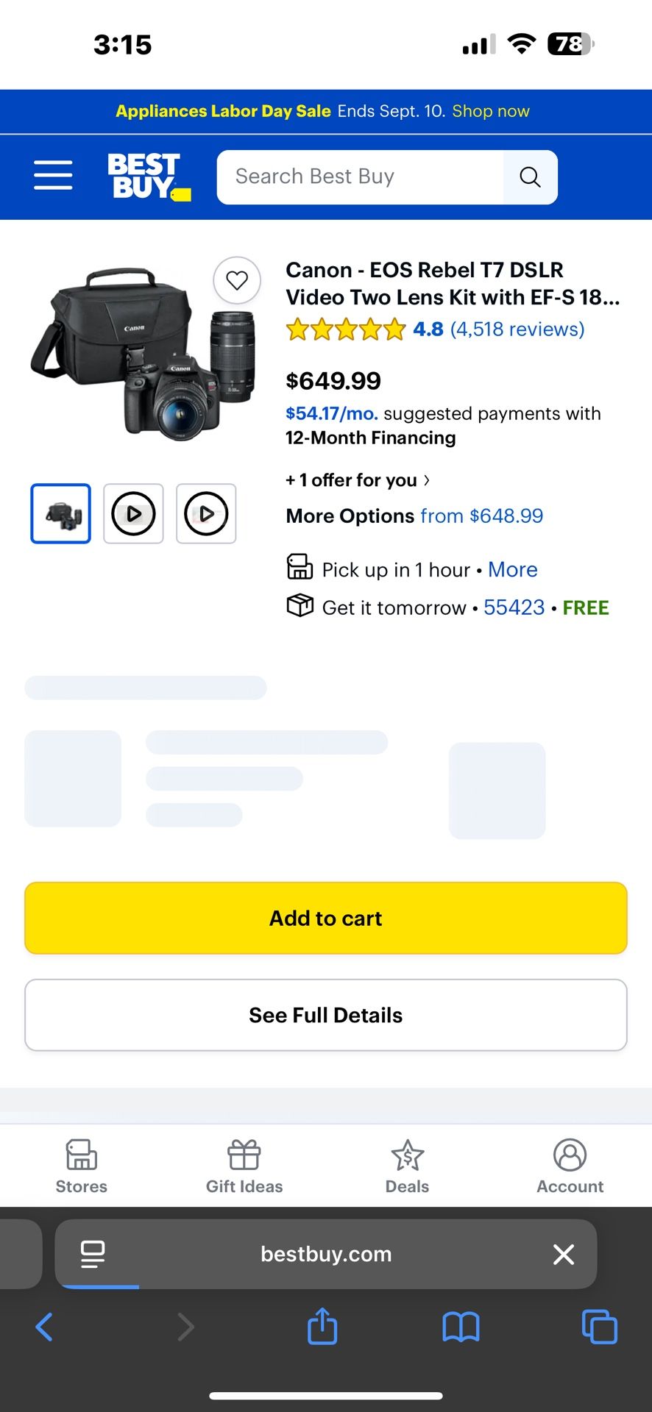This screenshot has height=1412, width=652.
Task: Stop loading with the X button
Action: point(564,1254)
